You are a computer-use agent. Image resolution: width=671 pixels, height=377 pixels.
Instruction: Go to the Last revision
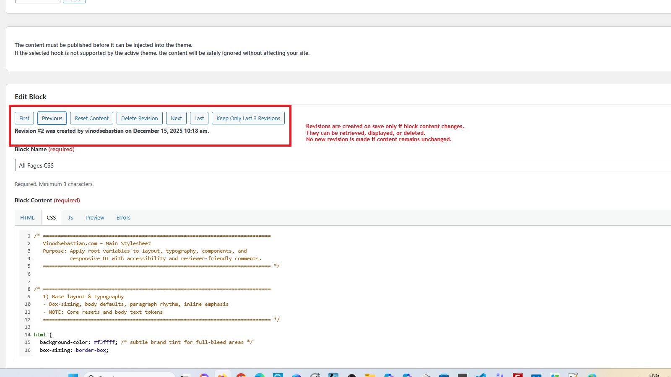pos(199,118)
